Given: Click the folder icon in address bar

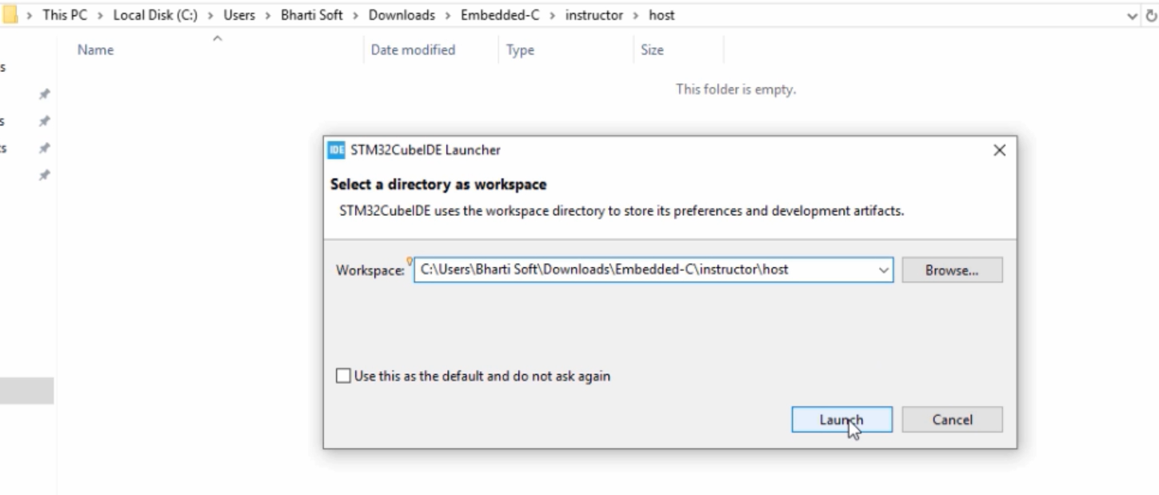Looking at the screenshot, I should click(11, 15).
